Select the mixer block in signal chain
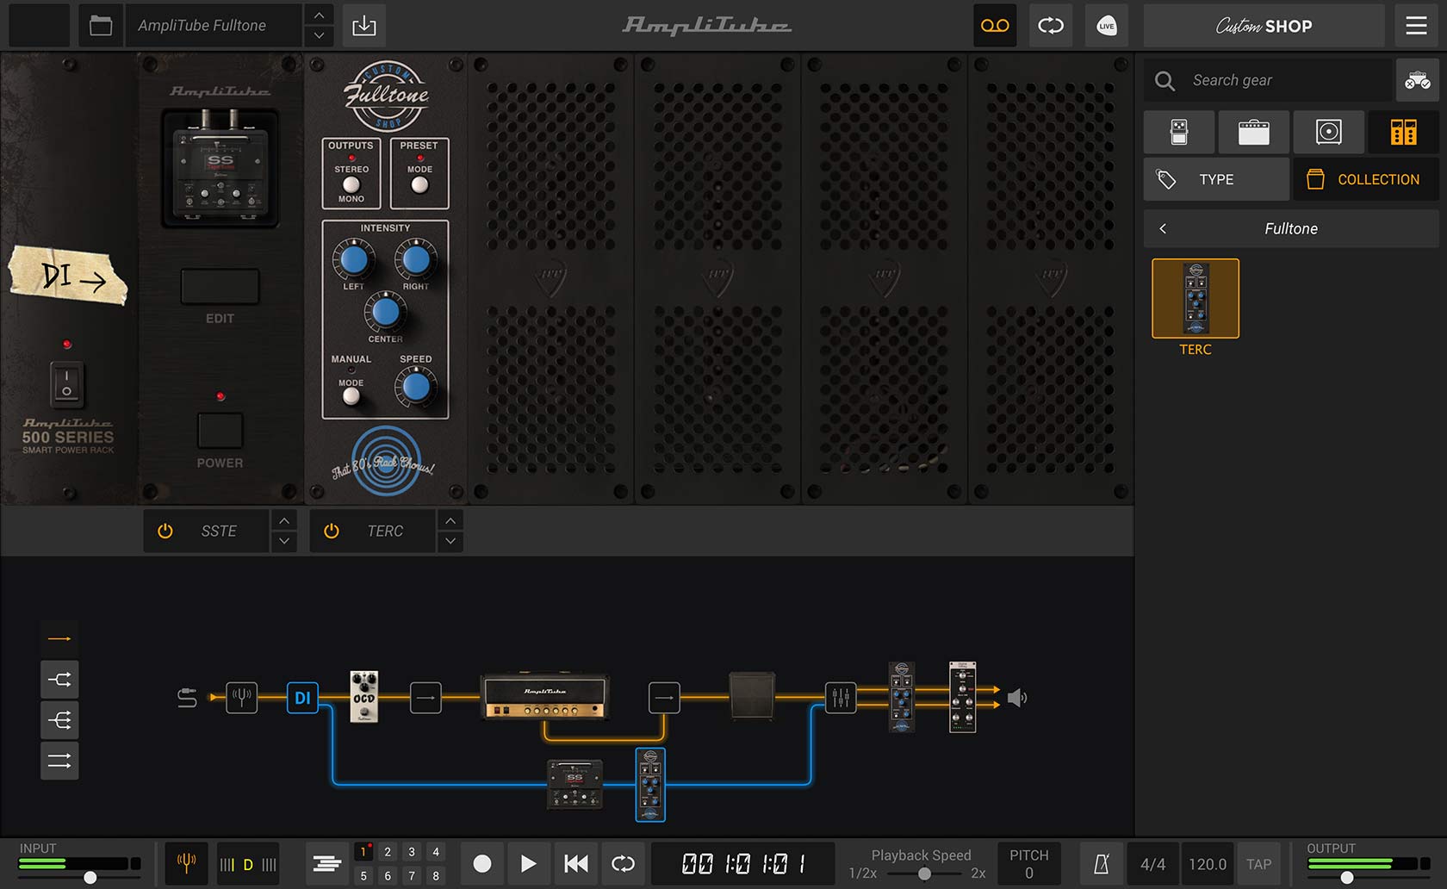This screenshot has height=889, width=1447. tap(841, 697)
